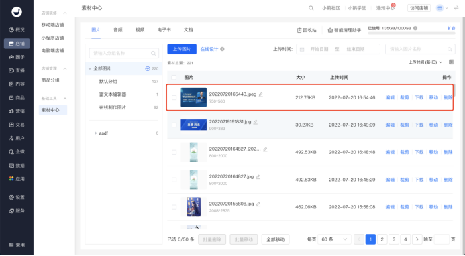Click info icon beside 在线设计
This screenshot has width=465, height=256.
point(222,49)
